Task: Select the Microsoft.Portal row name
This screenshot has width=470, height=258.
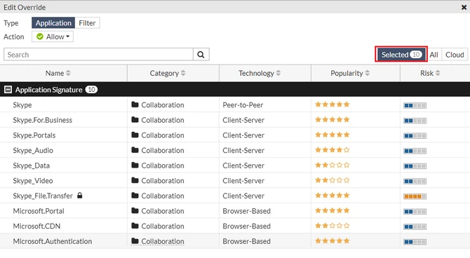Action: 39,211
